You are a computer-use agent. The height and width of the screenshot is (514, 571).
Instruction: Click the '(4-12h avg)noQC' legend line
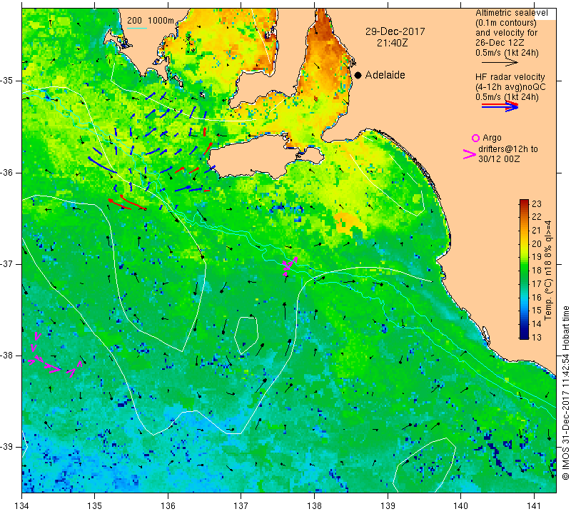510,87
